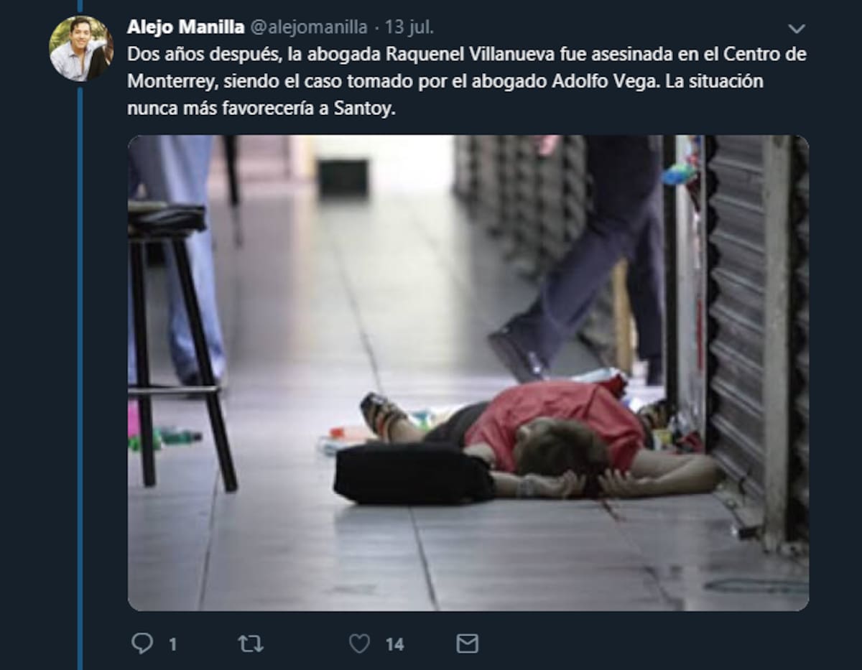This screenshot has width=862, height=670.
Task: Share tweet using the envelope icon
Action: coord(468,643)
